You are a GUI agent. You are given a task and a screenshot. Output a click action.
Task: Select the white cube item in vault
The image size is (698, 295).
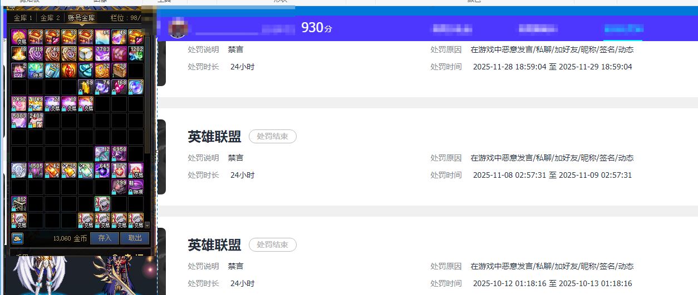(x=86, y=54)
